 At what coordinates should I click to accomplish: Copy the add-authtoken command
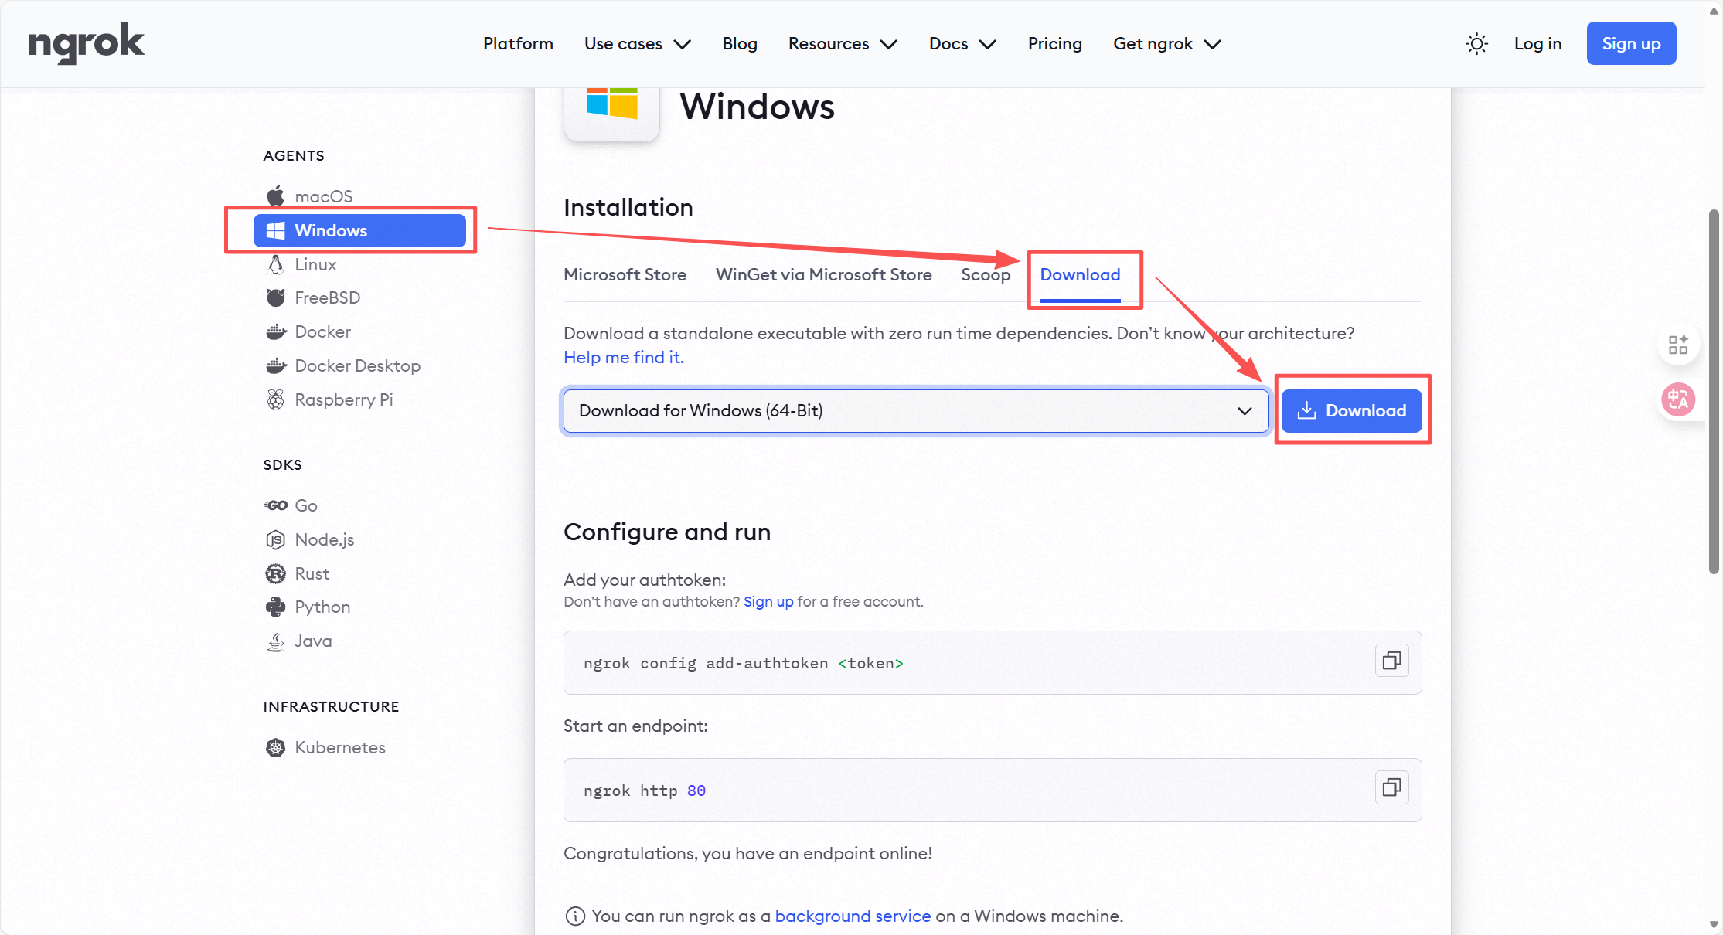pyautogui.click(x=1391, y=661)
